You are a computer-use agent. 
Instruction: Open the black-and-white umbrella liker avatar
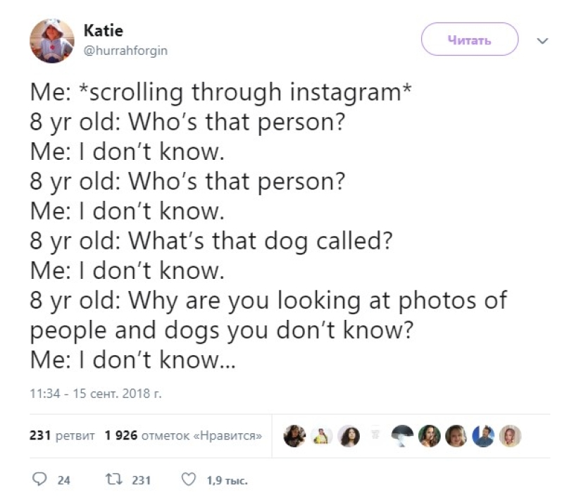click(x=402, y=436)
